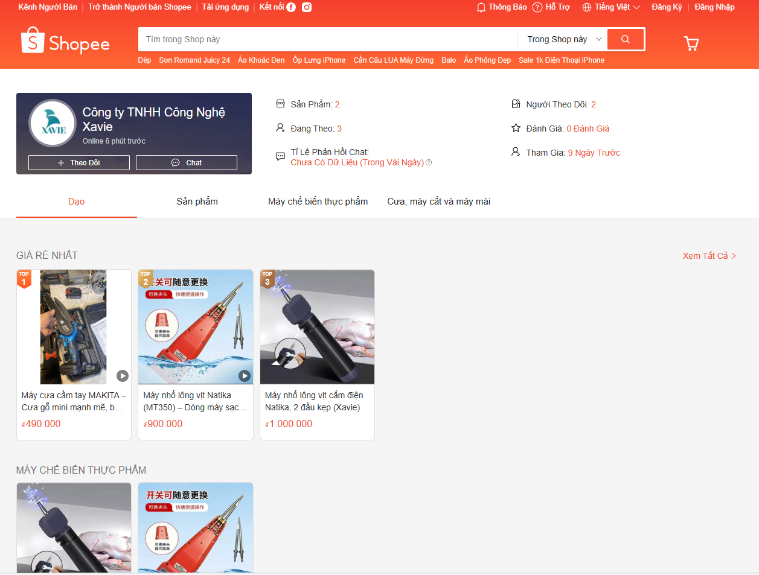The image size is (759, 575).
Task: Click the Đang Theo person icon
Action: (x=280, y=128)
